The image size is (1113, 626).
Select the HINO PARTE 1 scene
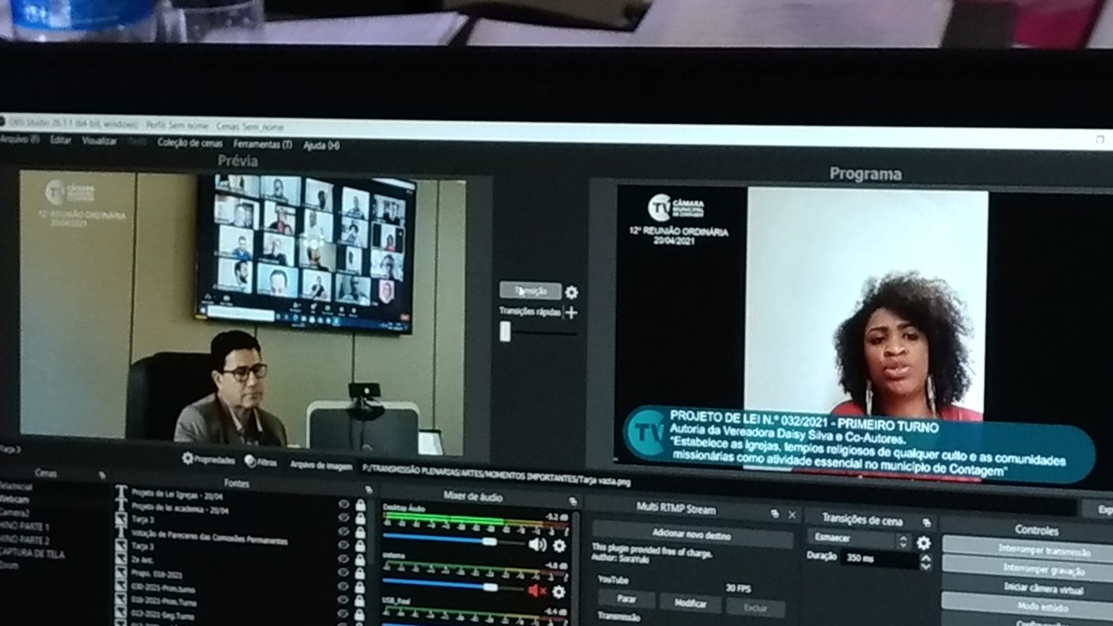(25, 527)
